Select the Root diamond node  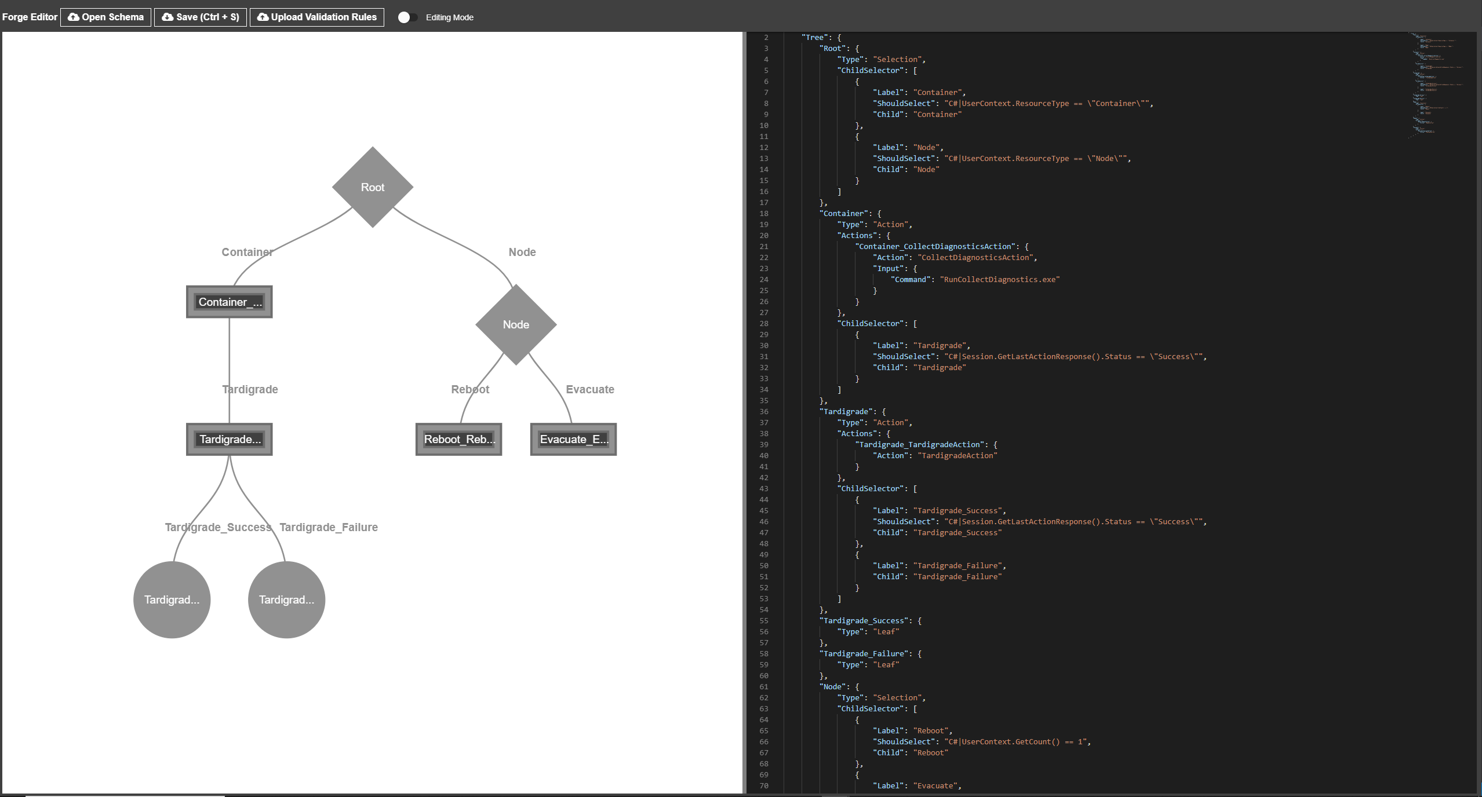pos(373,187)
